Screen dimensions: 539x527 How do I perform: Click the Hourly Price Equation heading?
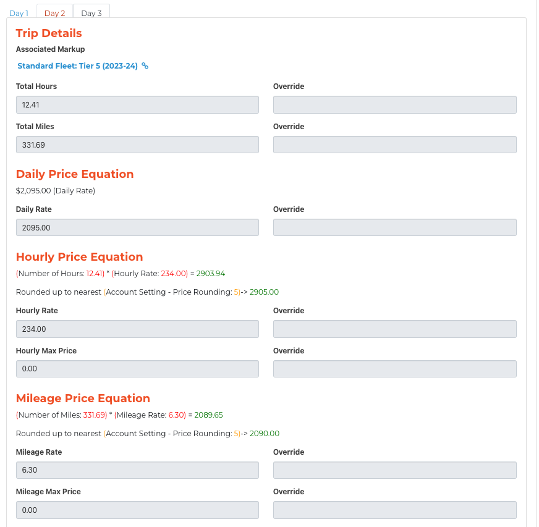click(79, 257)
